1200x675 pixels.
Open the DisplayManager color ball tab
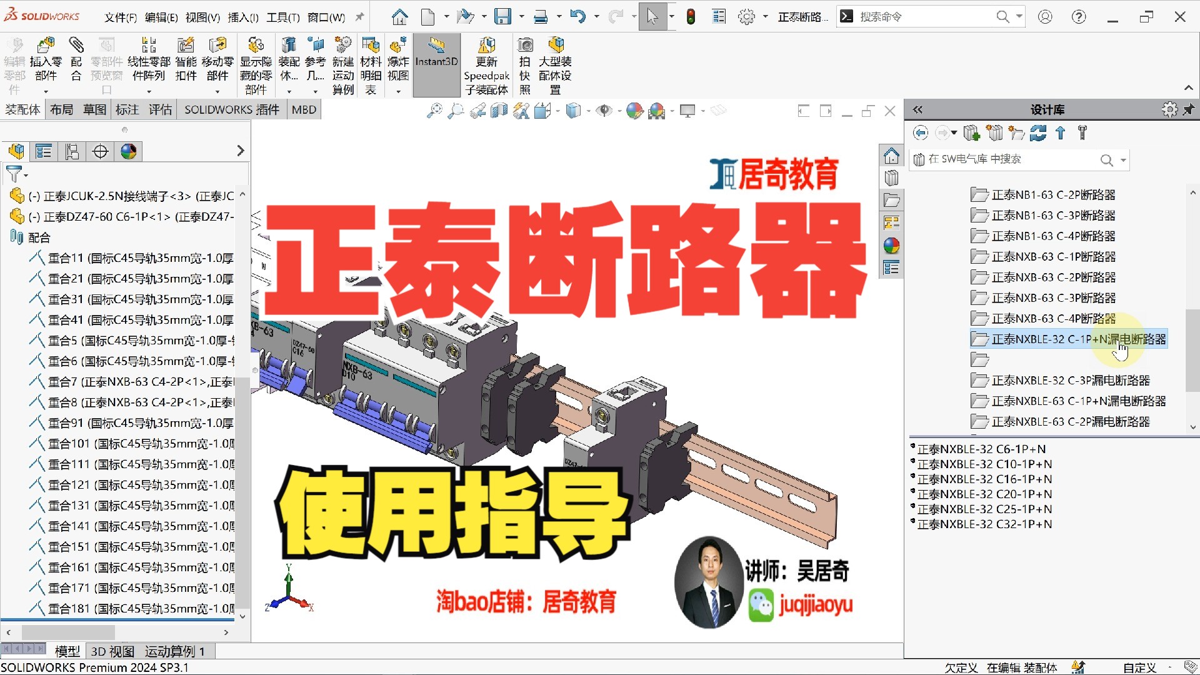129,151
